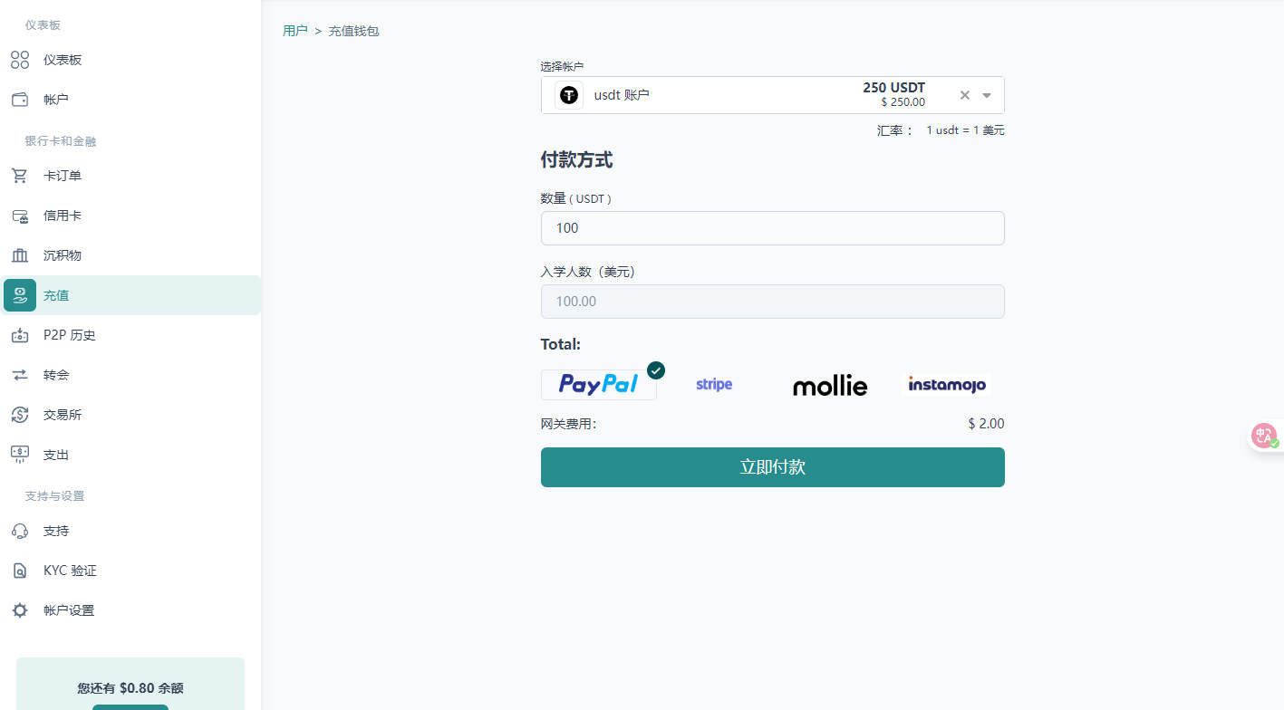Click the pink translate floating icon

[1265, 437]
